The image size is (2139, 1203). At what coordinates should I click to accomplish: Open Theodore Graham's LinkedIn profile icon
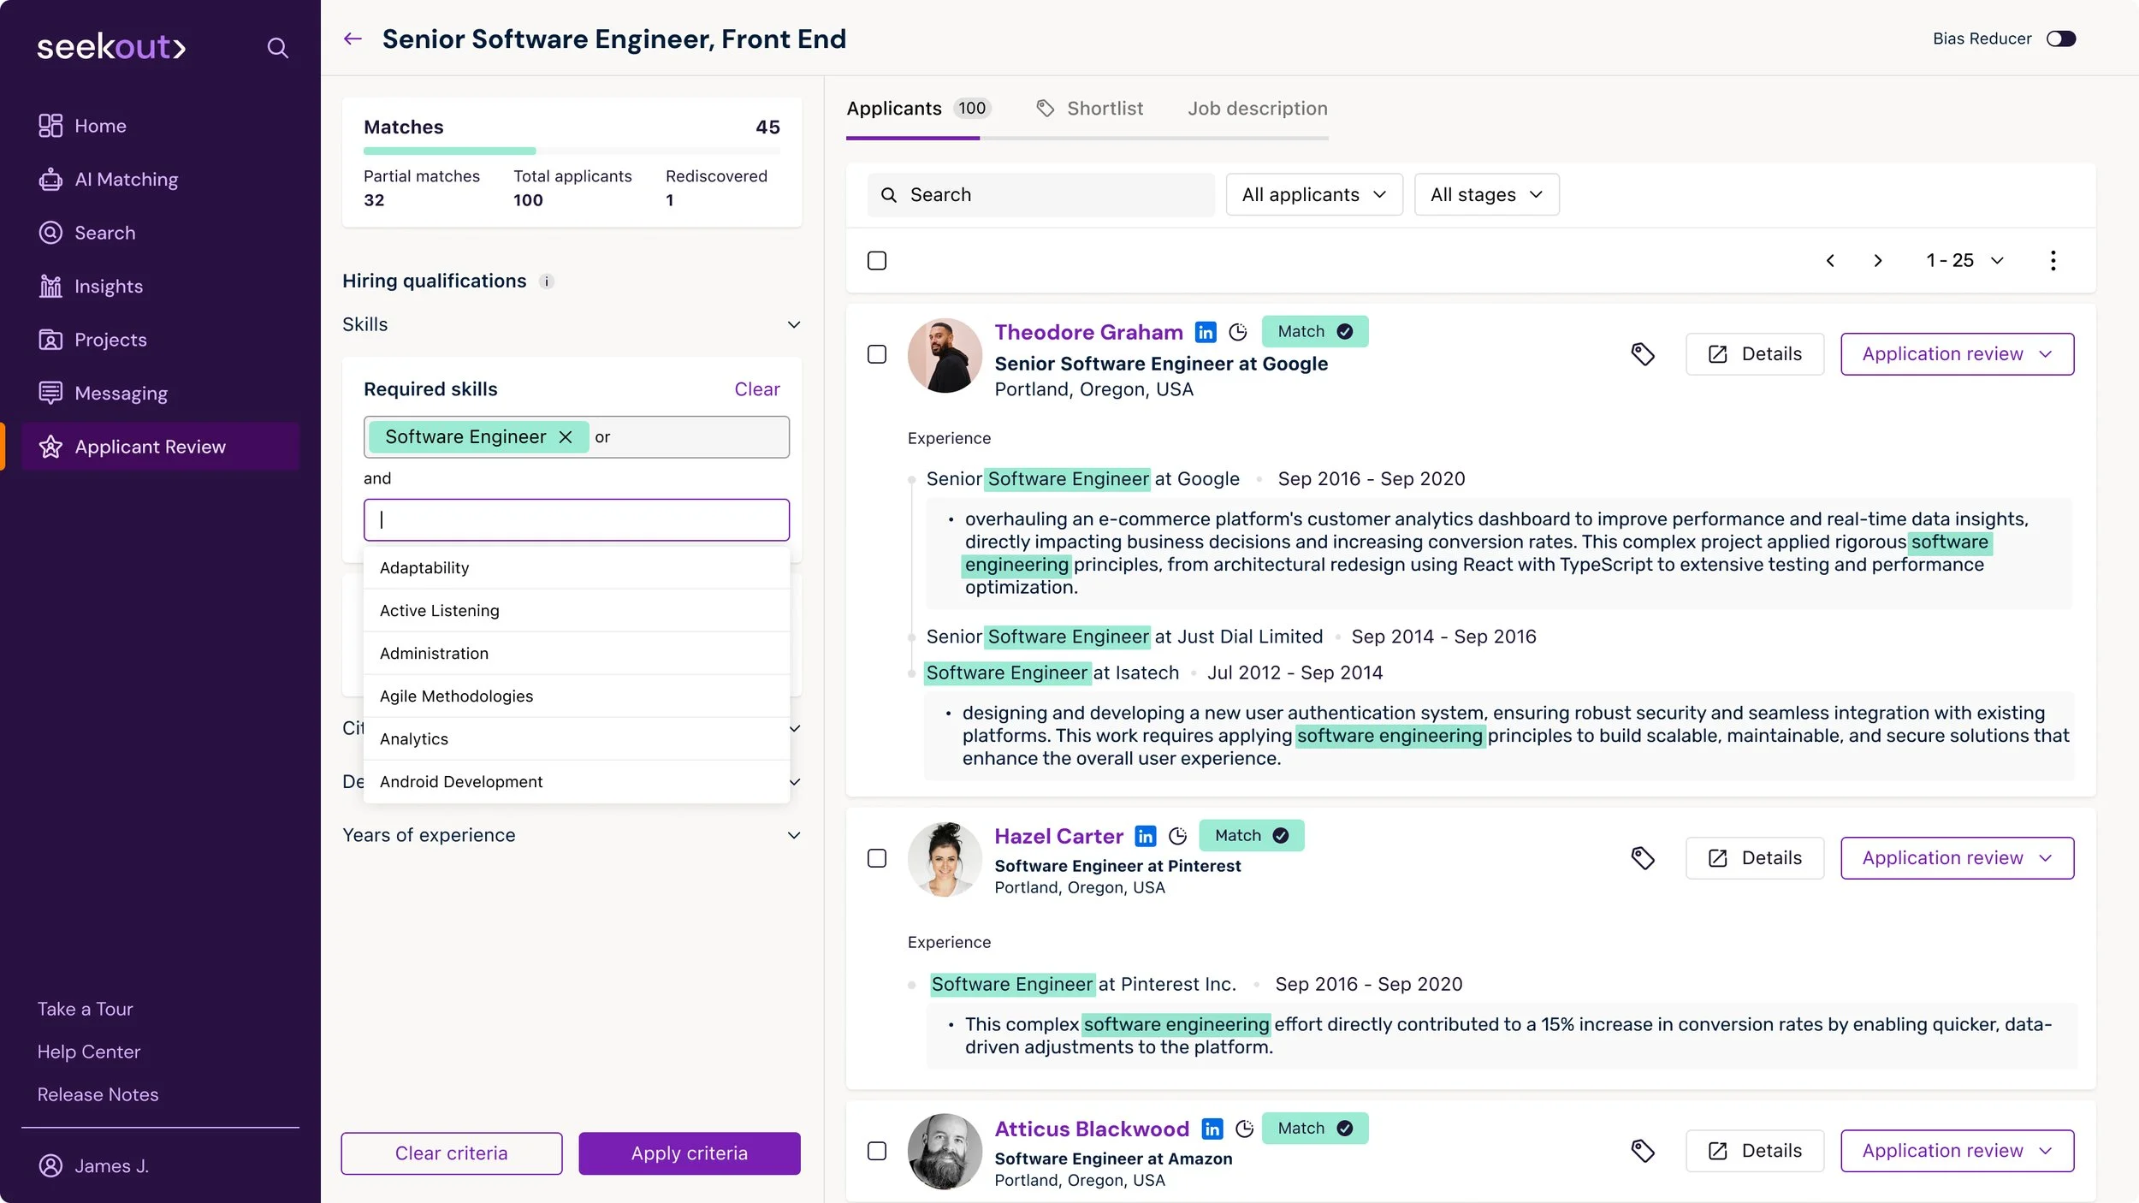click(x=1205, y=332)
